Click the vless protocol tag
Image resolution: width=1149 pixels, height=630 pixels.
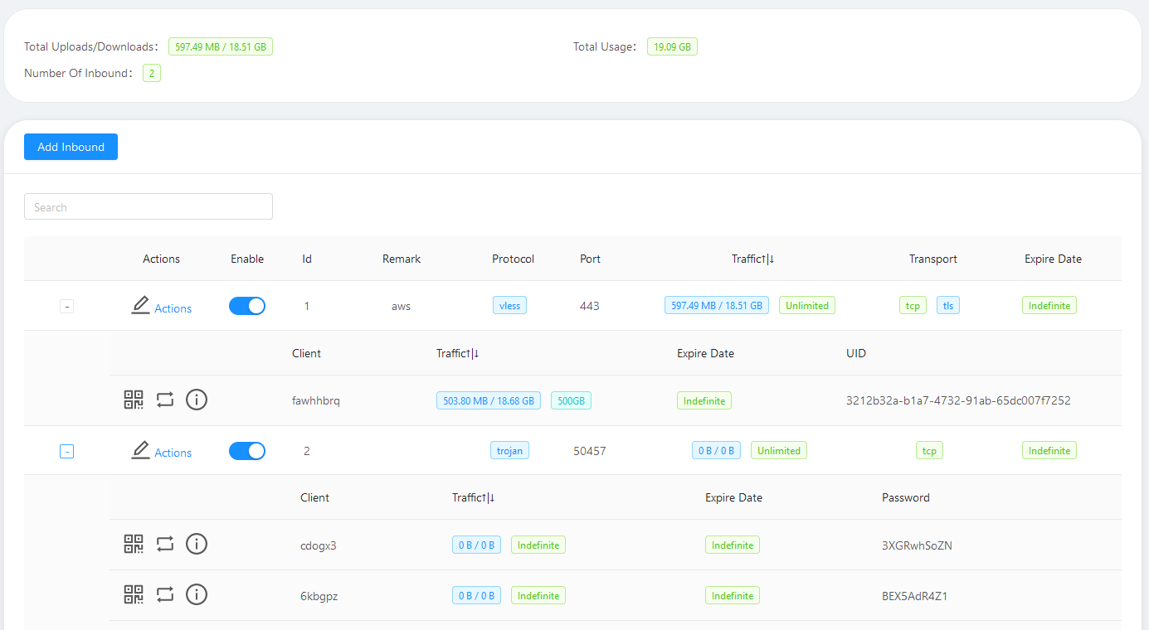509,305
